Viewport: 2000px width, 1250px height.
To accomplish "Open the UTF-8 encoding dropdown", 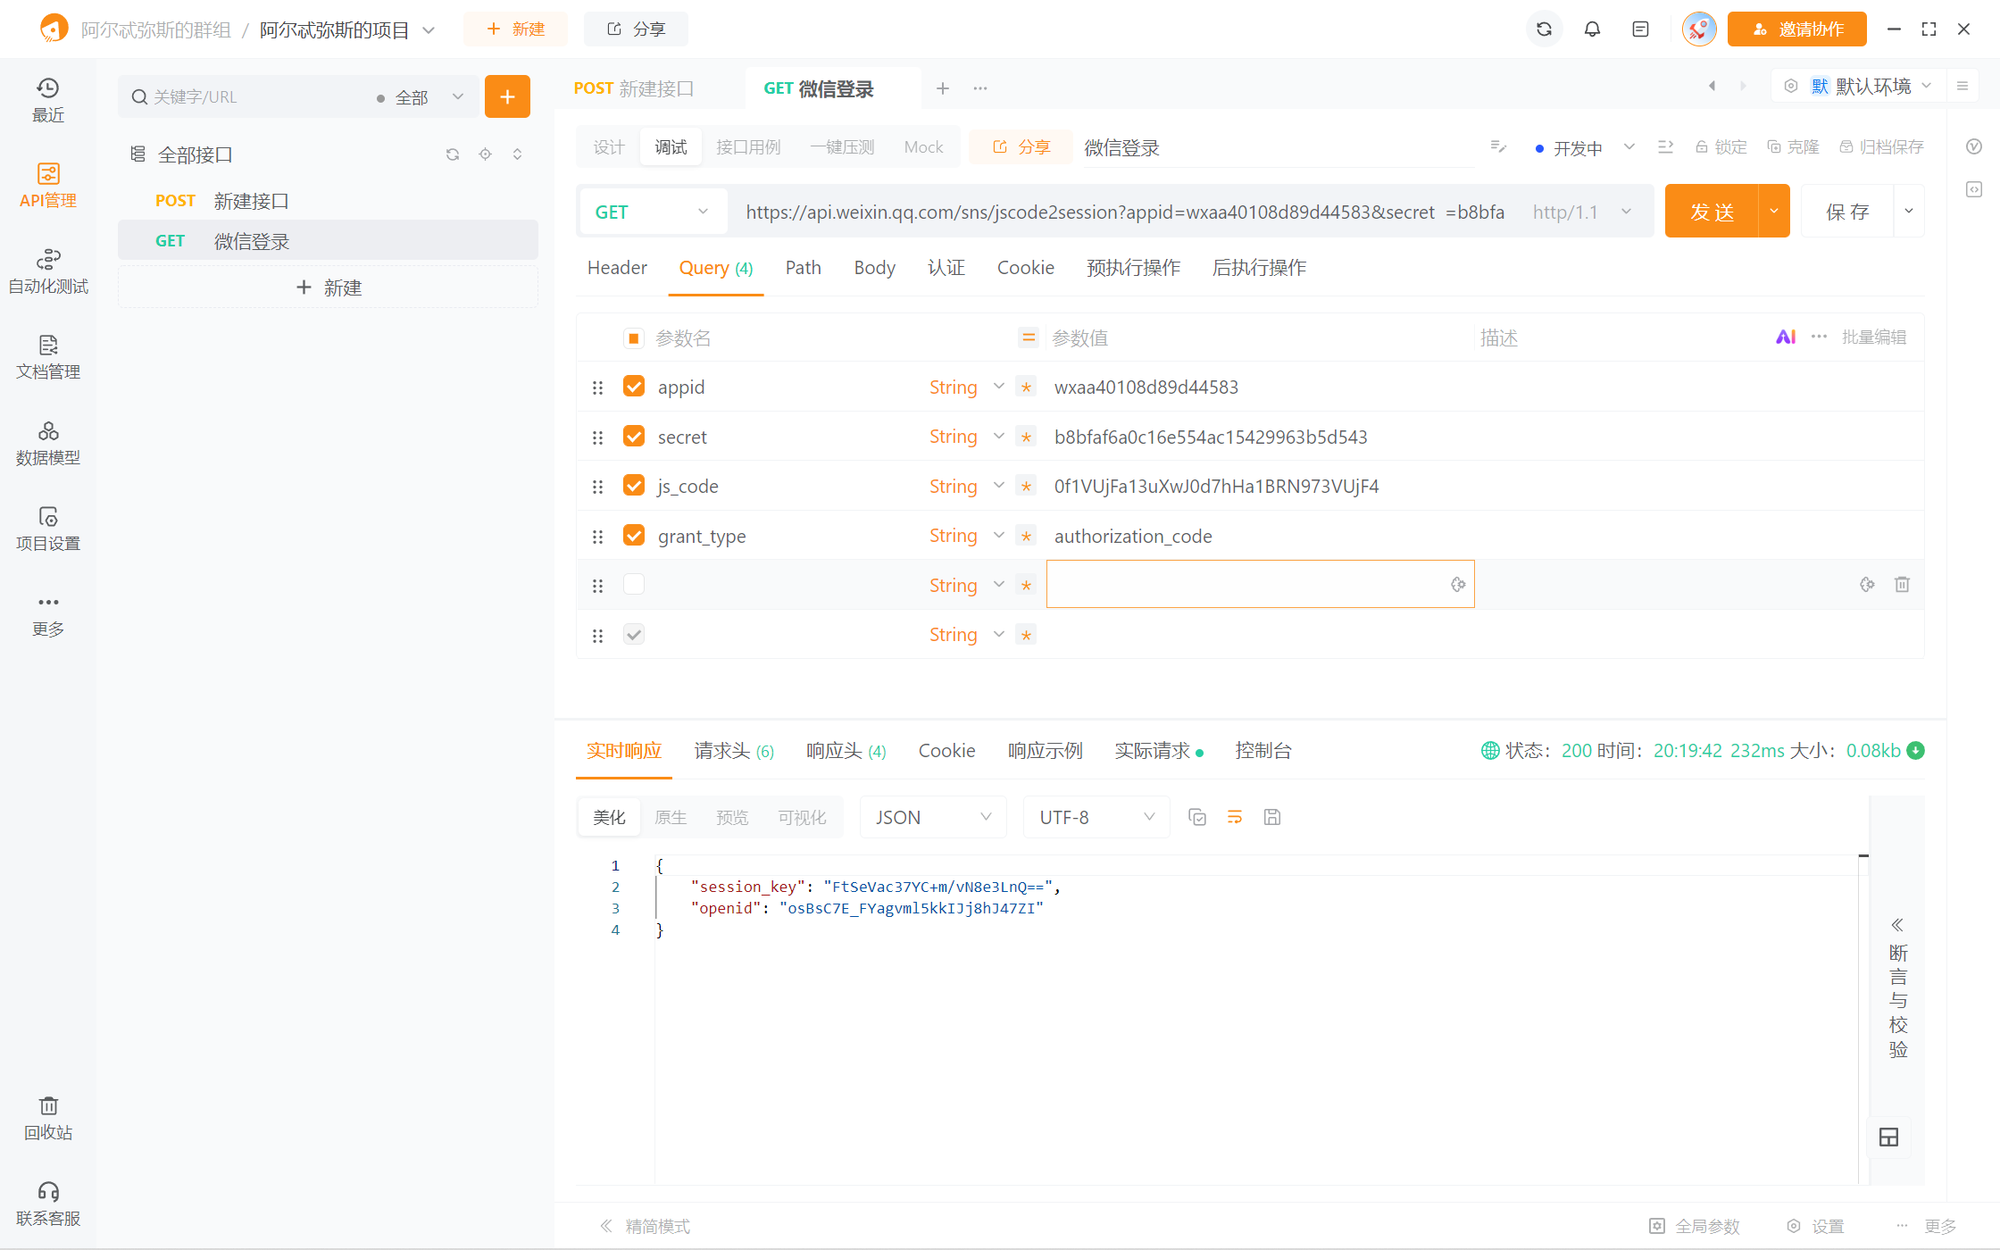I will pyautogui.click(x=1096, y=817).
